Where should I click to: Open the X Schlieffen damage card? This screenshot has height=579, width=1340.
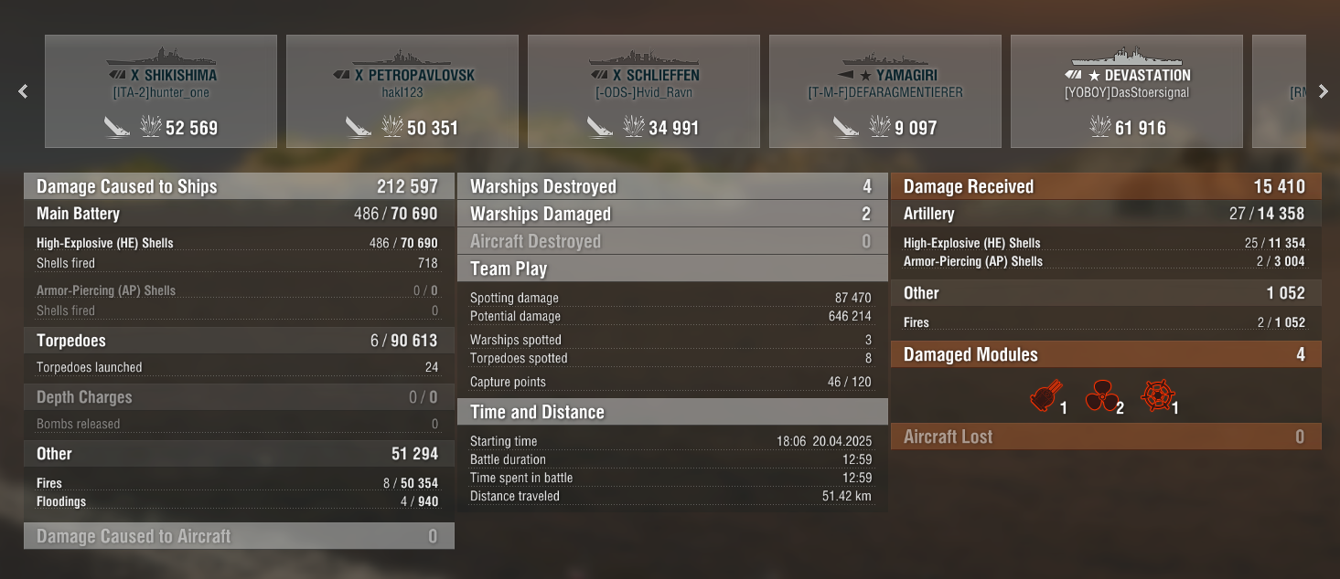point(644,91)
